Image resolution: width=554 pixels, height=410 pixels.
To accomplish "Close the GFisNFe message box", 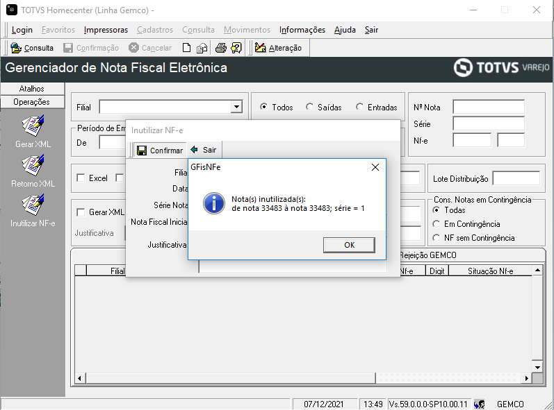I will (375, 167).
